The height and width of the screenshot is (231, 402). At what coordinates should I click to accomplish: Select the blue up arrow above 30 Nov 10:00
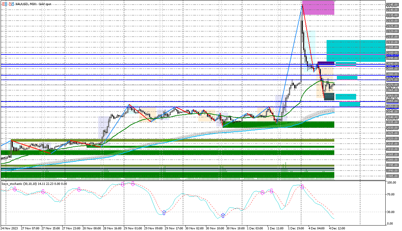pyautogui.click(x=223, y=215)
